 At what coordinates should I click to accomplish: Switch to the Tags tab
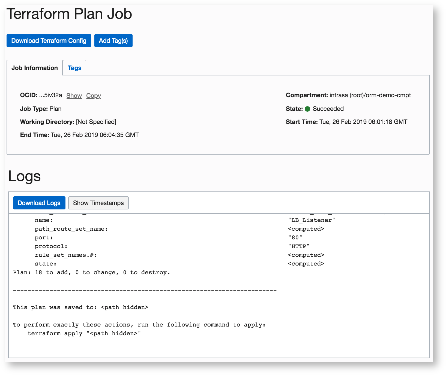click(x=74, y=68)
